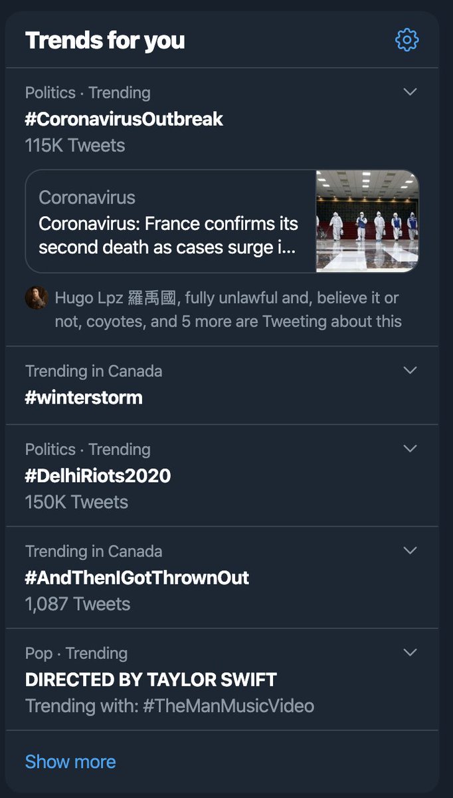
Task: Click Hugo Lpz tweeting about this text
Action: (228, 310)
